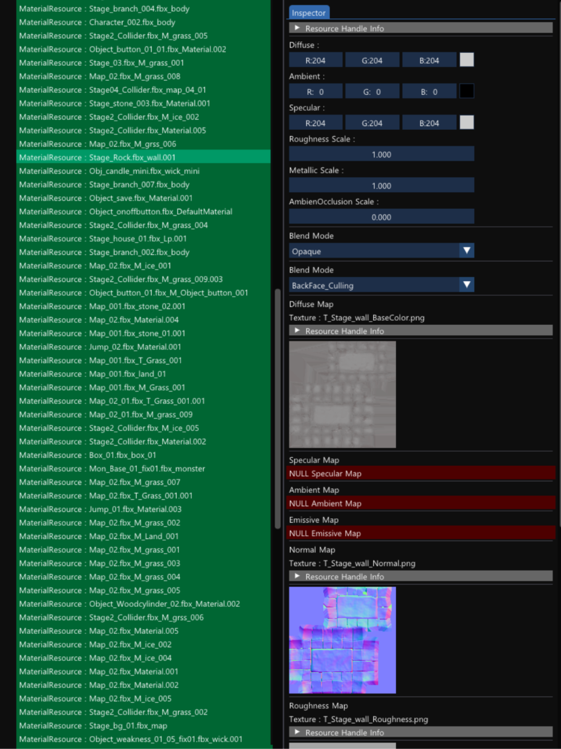
Task: Click the Ambient black color swatch
Action: pyautogui.click(x=467, y=91)
